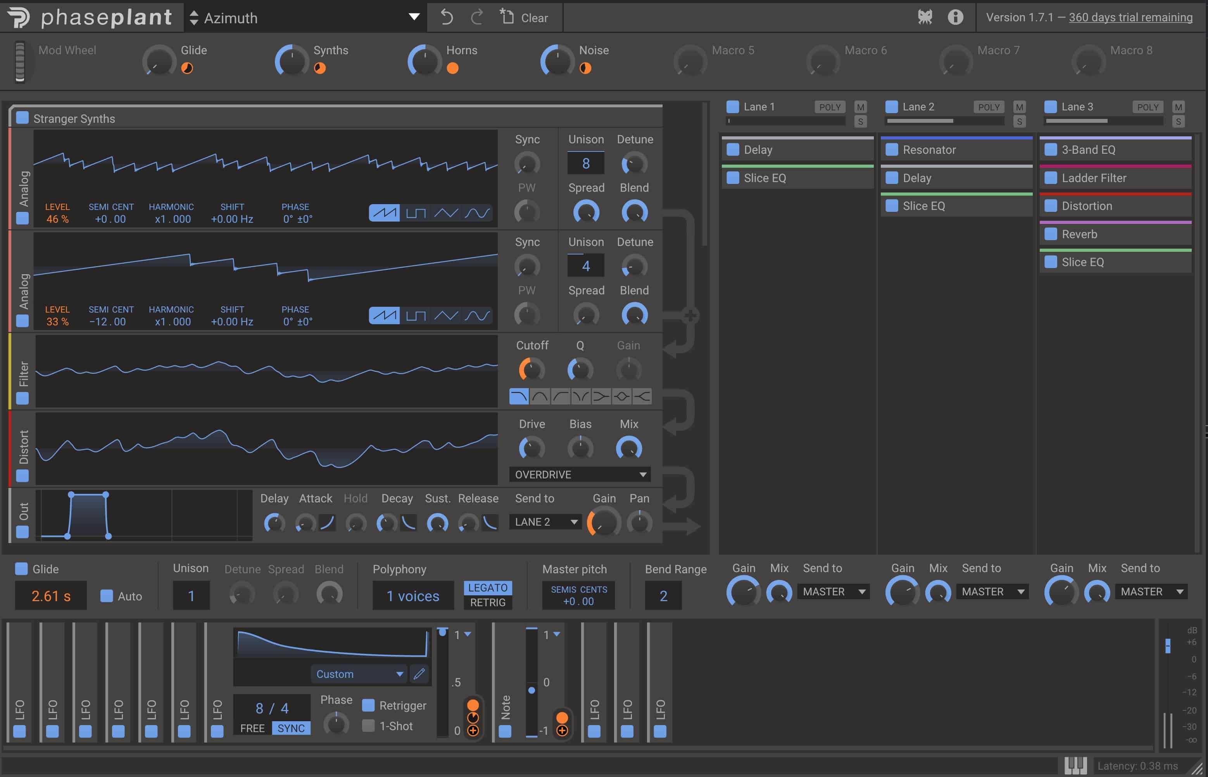Select low-pass filter shape icon
The width and height of the screenshot is (1208, 777).
click(519, 397)
